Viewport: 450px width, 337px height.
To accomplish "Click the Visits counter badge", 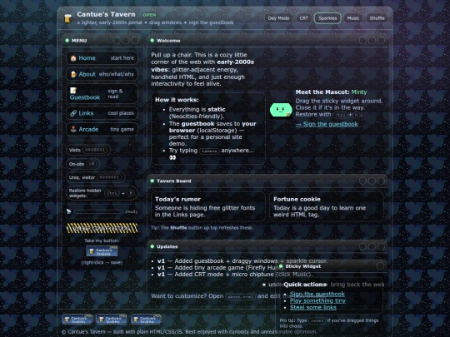I will click(88, 150).
